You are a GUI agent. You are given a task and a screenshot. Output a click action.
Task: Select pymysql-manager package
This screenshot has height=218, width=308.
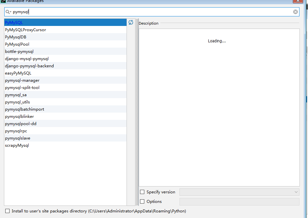65,80
